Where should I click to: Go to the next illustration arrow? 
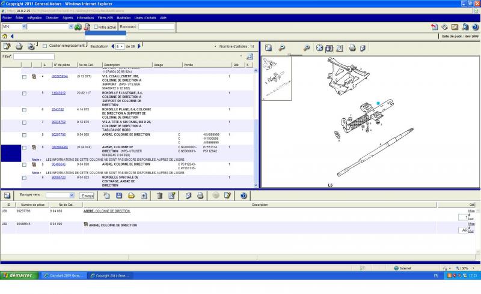point(139,46)
